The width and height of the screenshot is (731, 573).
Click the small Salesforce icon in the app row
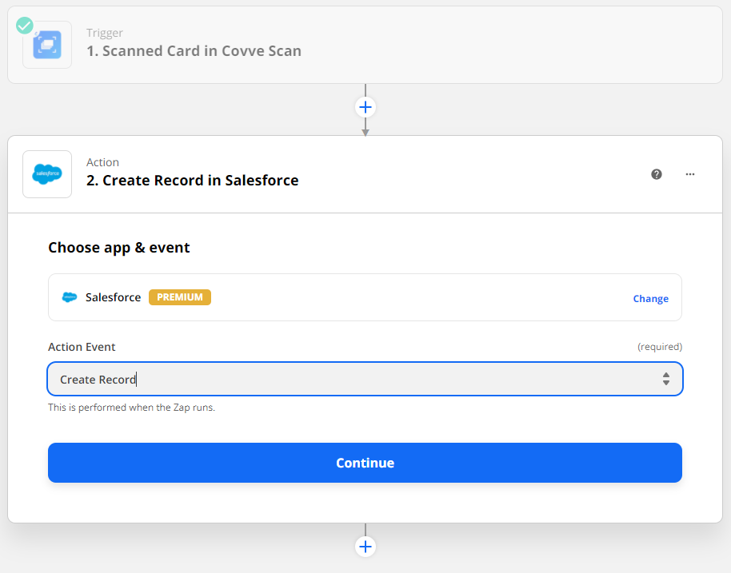coord(70,297)
